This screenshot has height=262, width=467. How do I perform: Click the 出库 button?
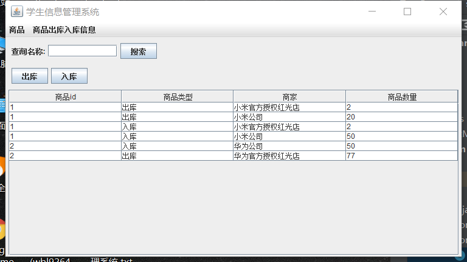30,76
